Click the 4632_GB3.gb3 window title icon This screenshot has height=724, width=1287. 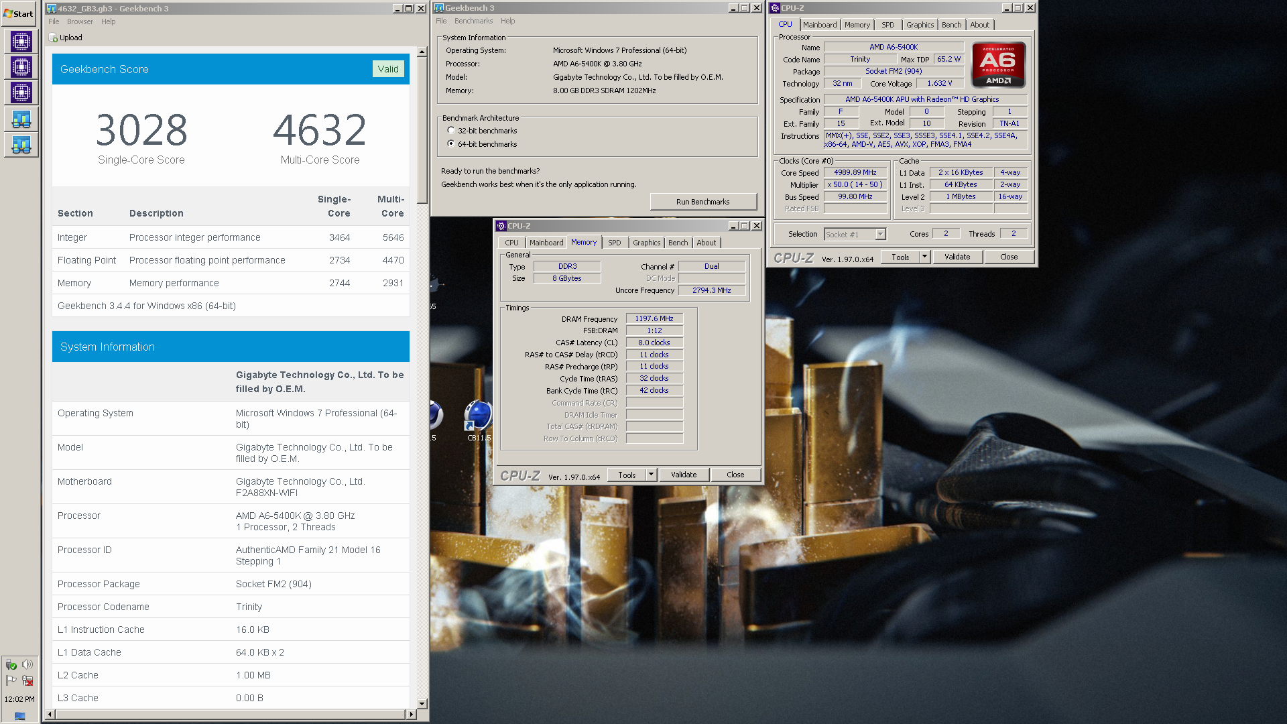click(x=52, y=8)
